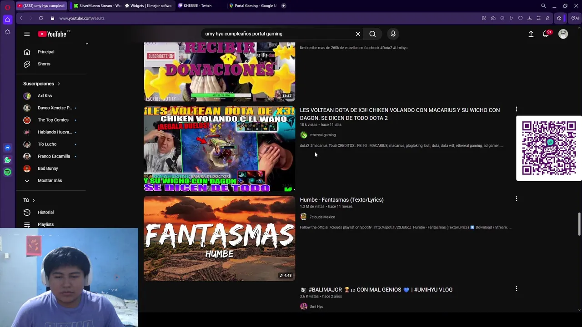Submit search with magnifier button
This screenshot has height=327, width=582.
pos(372,34)
